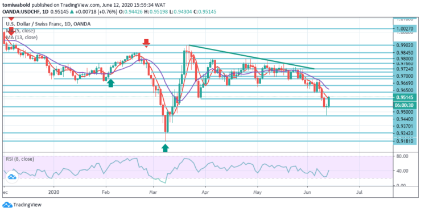Click the 0.96690 price level label
The image size is (421, 212).
[x=406, y=83]
